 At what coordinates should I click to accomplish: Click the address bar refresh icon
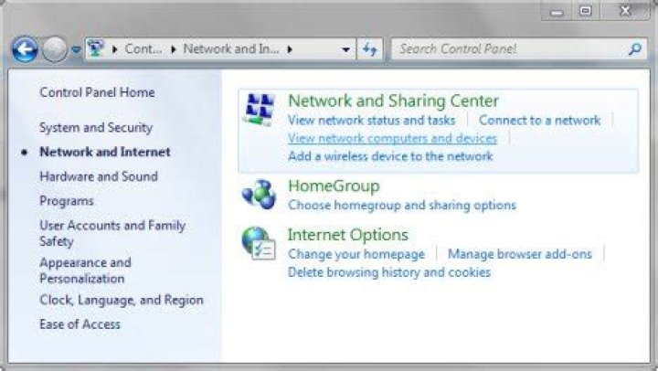pyautogui.click(x=370, y=49)
